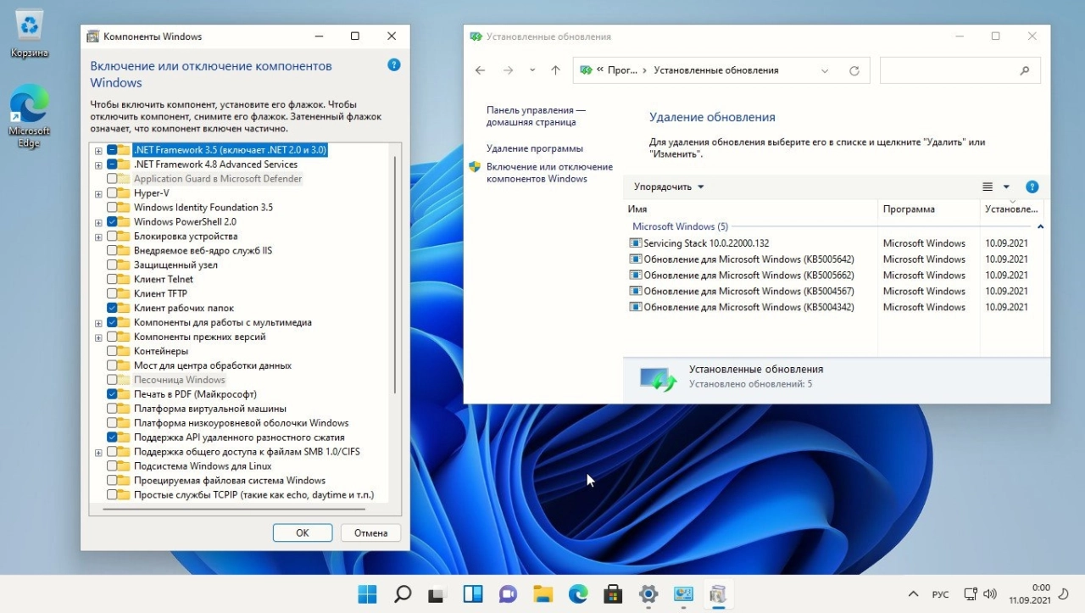Sort by the Имя column header

750,209
